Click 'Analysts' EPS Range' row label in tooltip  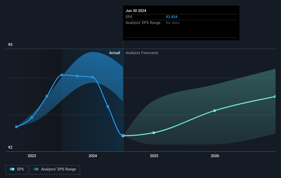(143, 23)
